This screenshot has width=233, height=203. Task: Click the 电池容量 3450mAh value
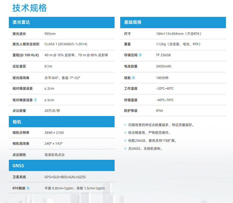163,66
